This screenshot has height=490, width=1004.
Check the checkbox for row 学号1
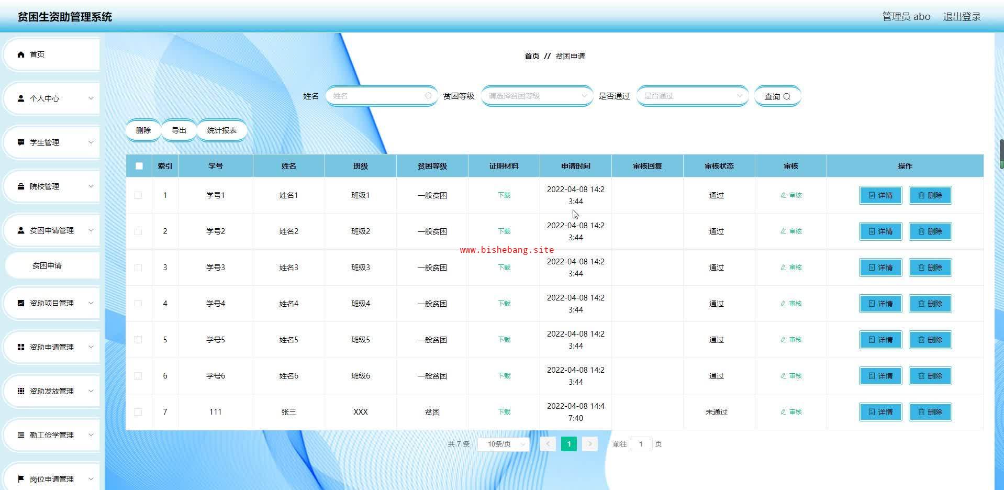[138, 195]
